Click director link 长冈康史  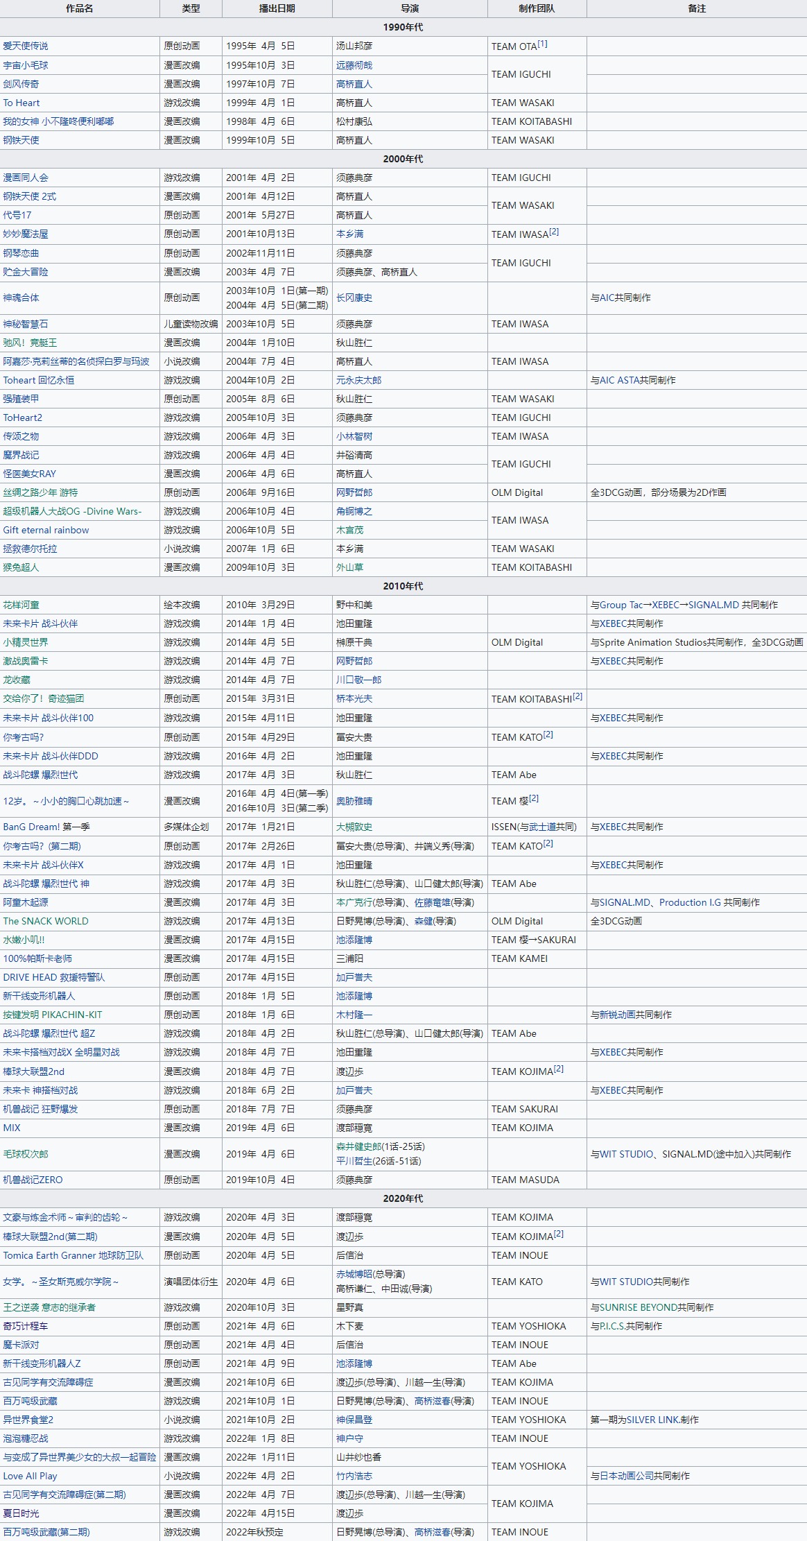[x=354, y=298]
